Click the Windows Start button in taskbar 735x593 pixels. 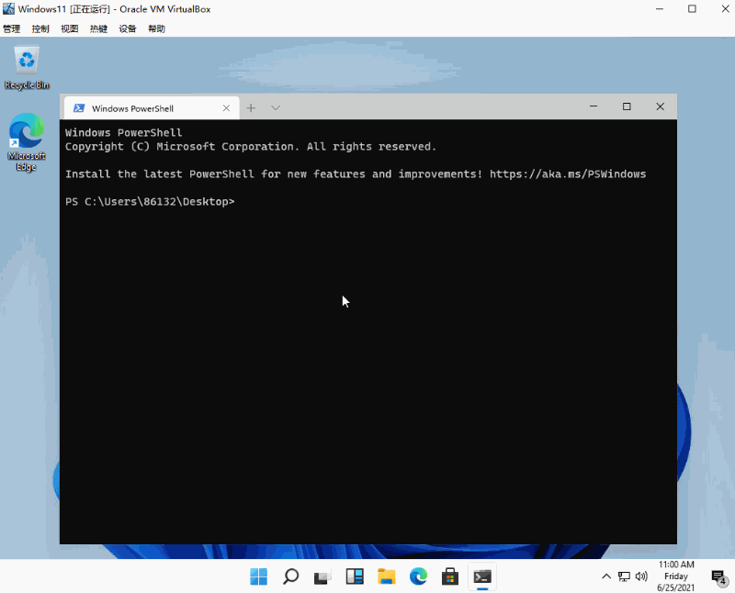point(259,576)
